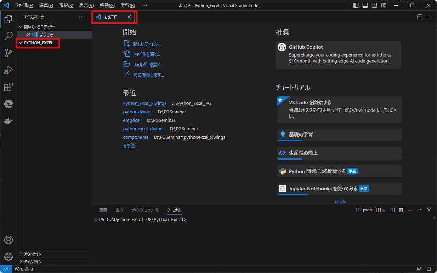Open the 実行(R) menu
The height and width of the screenshot is (273, 437).
click(127, 6)
